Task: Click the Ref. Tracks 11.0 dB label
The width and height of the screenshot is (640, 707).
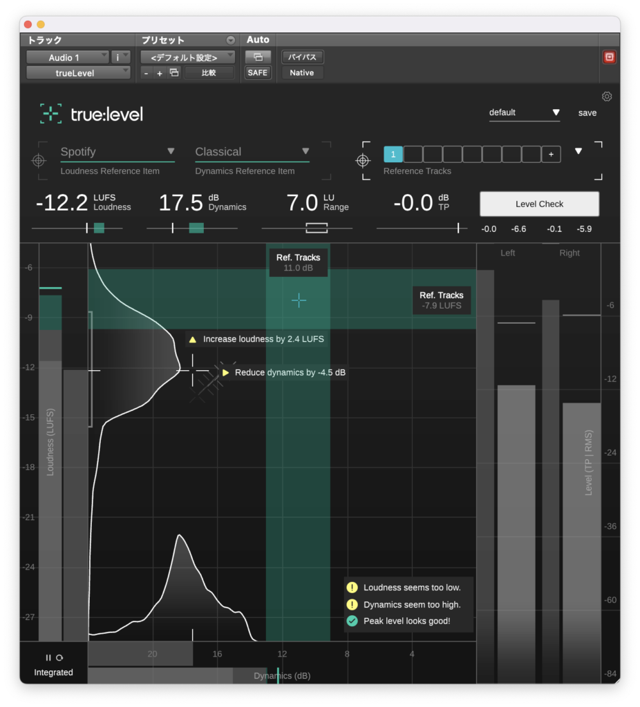Action: tap(299, 262)
